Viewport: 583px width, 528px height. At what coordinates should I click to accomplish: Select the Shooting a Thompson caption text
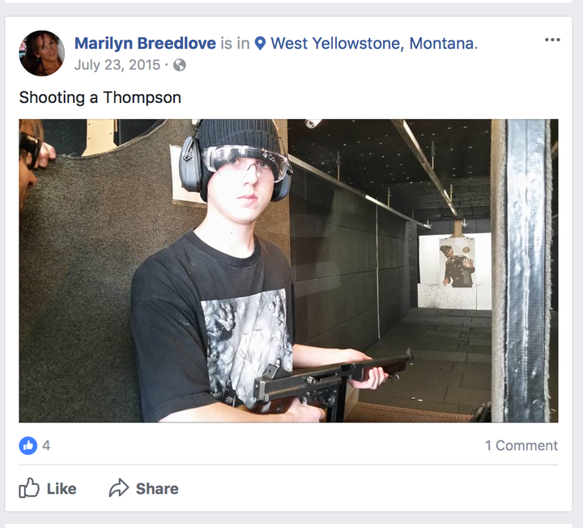coord(100,97)
